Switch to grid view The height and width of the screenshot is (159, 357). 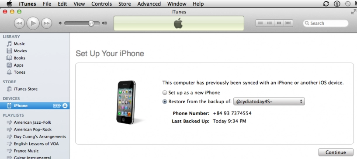279,23
